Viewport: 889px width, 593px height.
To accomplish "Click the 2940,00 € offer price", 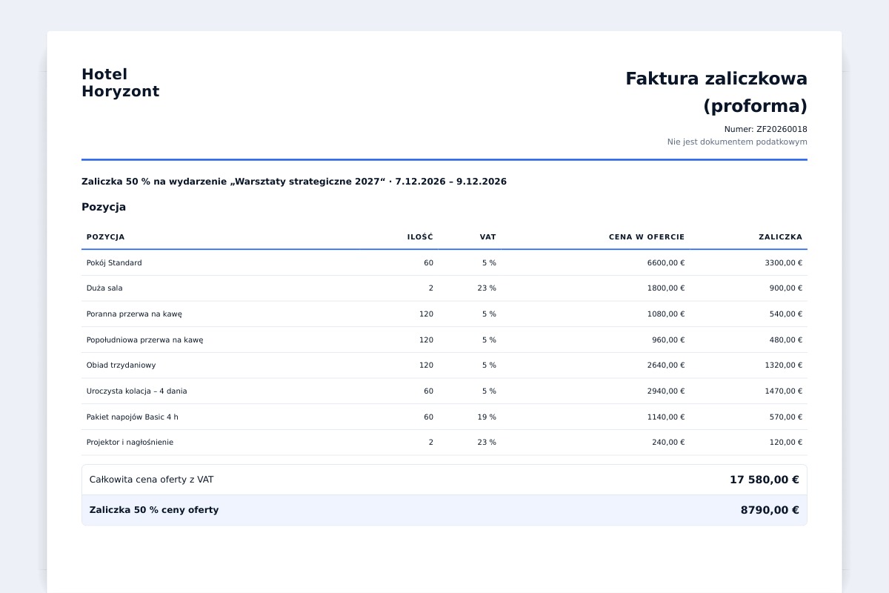I will point(666,391).
